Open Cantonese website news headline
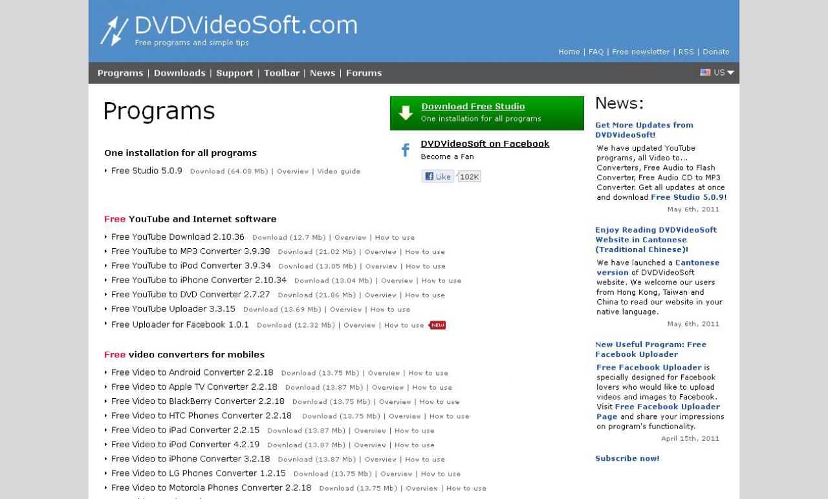The height and width of the screenshot is (499, 828). pos(656,239)
